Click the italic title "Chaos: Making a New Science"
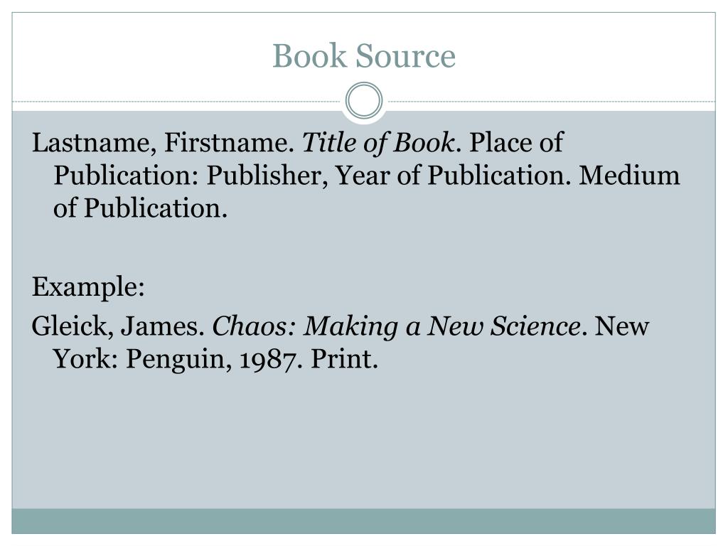 click(397, 326)
